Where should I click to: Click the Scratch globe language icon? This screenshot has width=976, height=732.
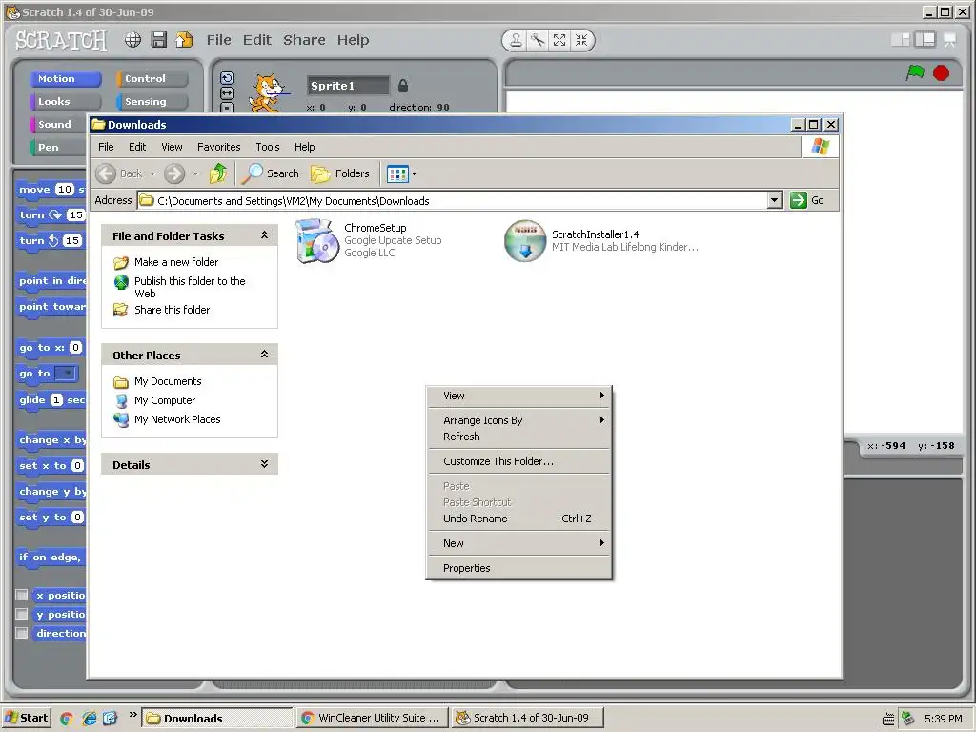coord(132,40)
